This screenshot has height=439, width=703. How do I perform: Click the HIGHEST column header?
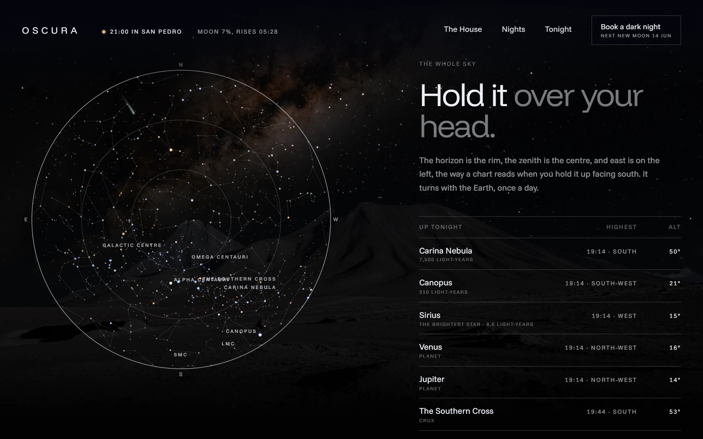(x=621, y=227)
